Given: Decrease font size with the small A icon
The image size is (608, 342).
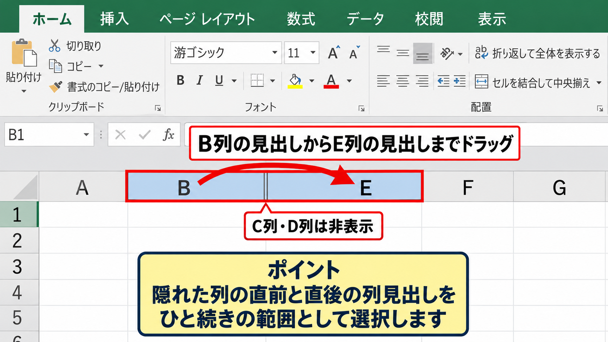Looking at the screenshot, I should click(354, 53).
